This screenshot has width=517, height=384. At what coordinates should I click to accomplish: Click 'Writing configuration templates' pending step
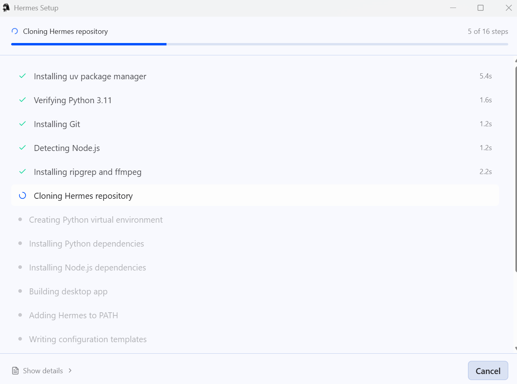88,339
